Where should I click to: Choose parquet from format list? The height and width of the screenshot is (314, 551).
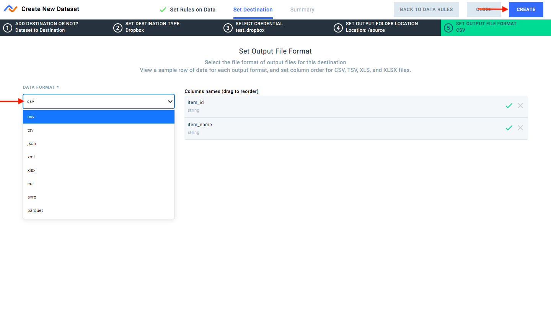pos(99,210)
